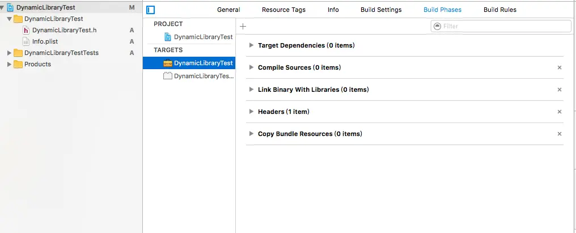
Task: Expand the Products folder triangle
Action: pyautogui.click(x=10, y=64)
